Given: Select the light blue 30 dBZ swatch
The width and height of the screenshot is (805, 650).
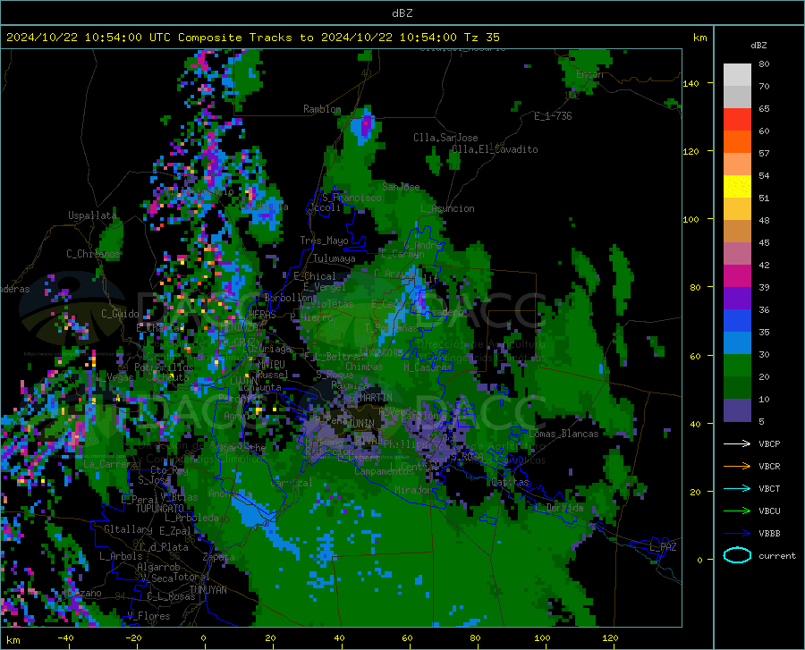Looking at the screenshot, I should pyautogui.click(x=737, y=343).
